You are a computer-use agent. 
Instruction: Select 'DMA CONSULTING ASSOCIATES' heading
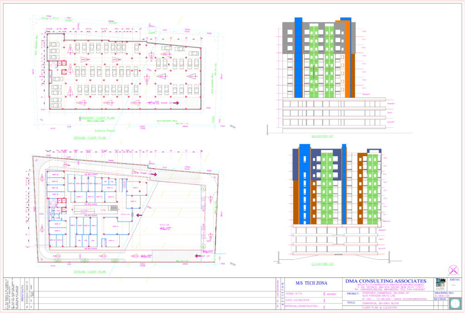[x=386, y=281]
